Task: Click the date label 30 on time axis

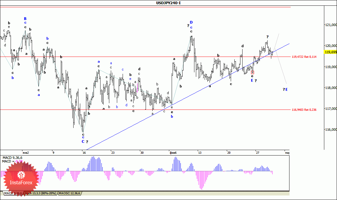Action: pyautogui.click(x=142, y=153)
